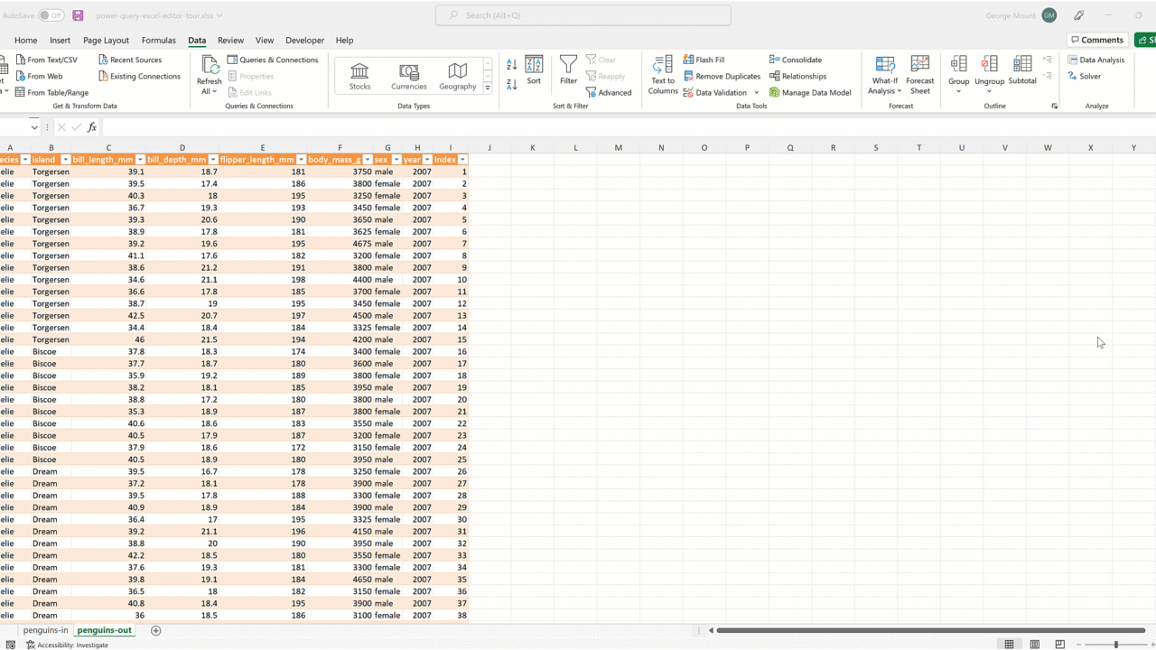
Task: Click the Subtotal outline icon
Action: tap(1022, 65)
